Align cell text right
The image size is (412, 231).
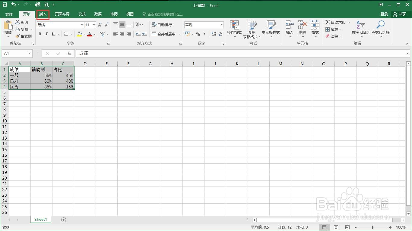[x=129, y=34]
